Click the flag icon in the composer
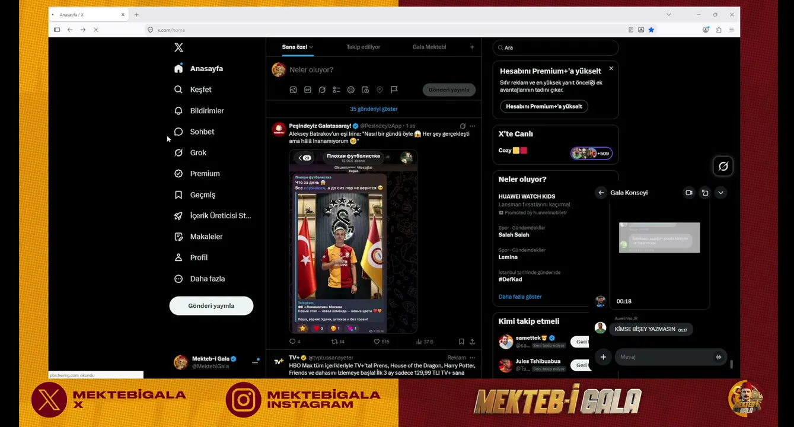Image resolution: width=794 pixels, height=427 pixels. (x=394, y=90)
